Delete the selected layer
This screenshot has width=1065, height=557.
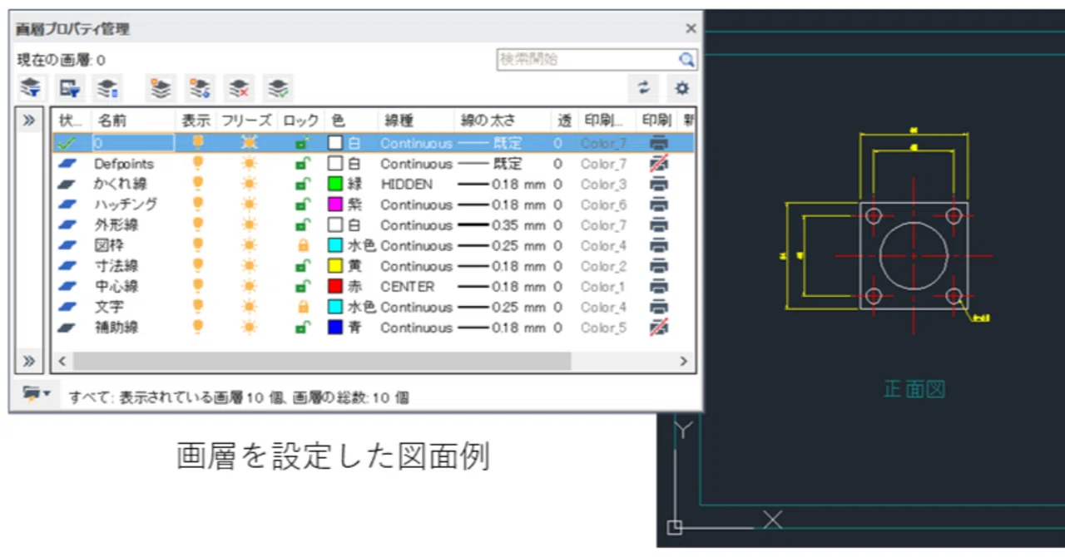point(240,88)
